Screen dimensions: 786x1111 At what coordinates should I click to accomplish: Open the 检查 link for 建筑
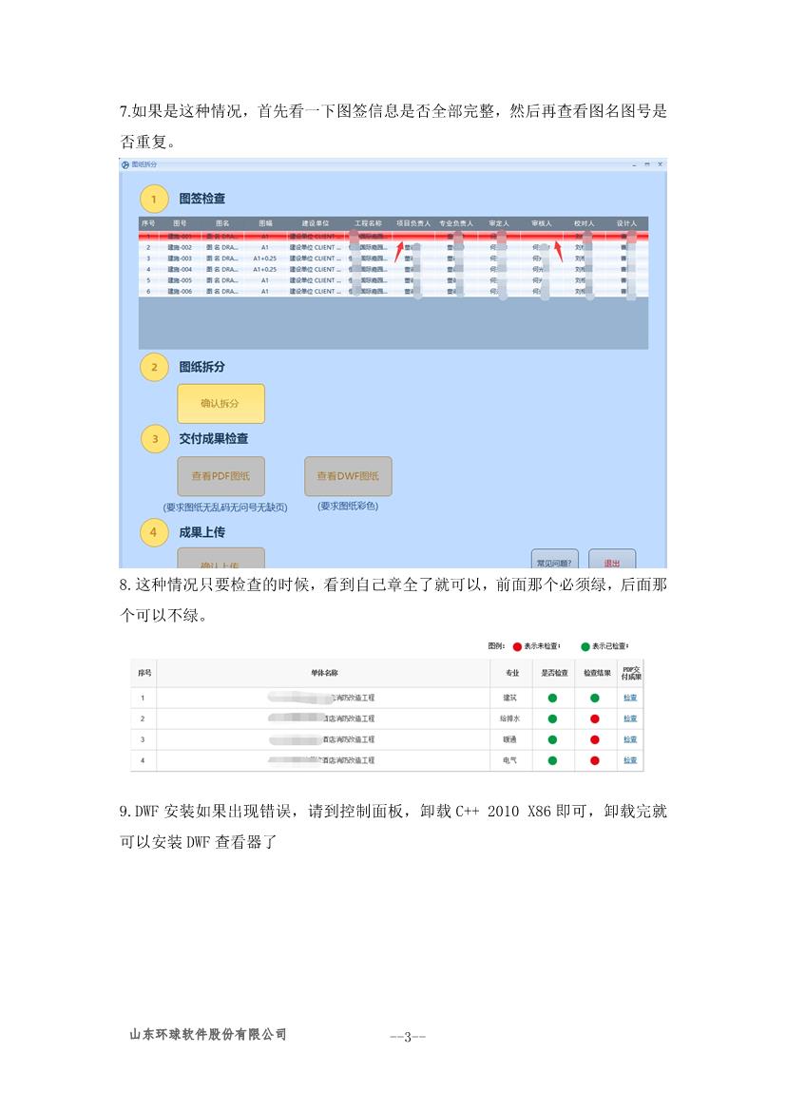point(630,698)
